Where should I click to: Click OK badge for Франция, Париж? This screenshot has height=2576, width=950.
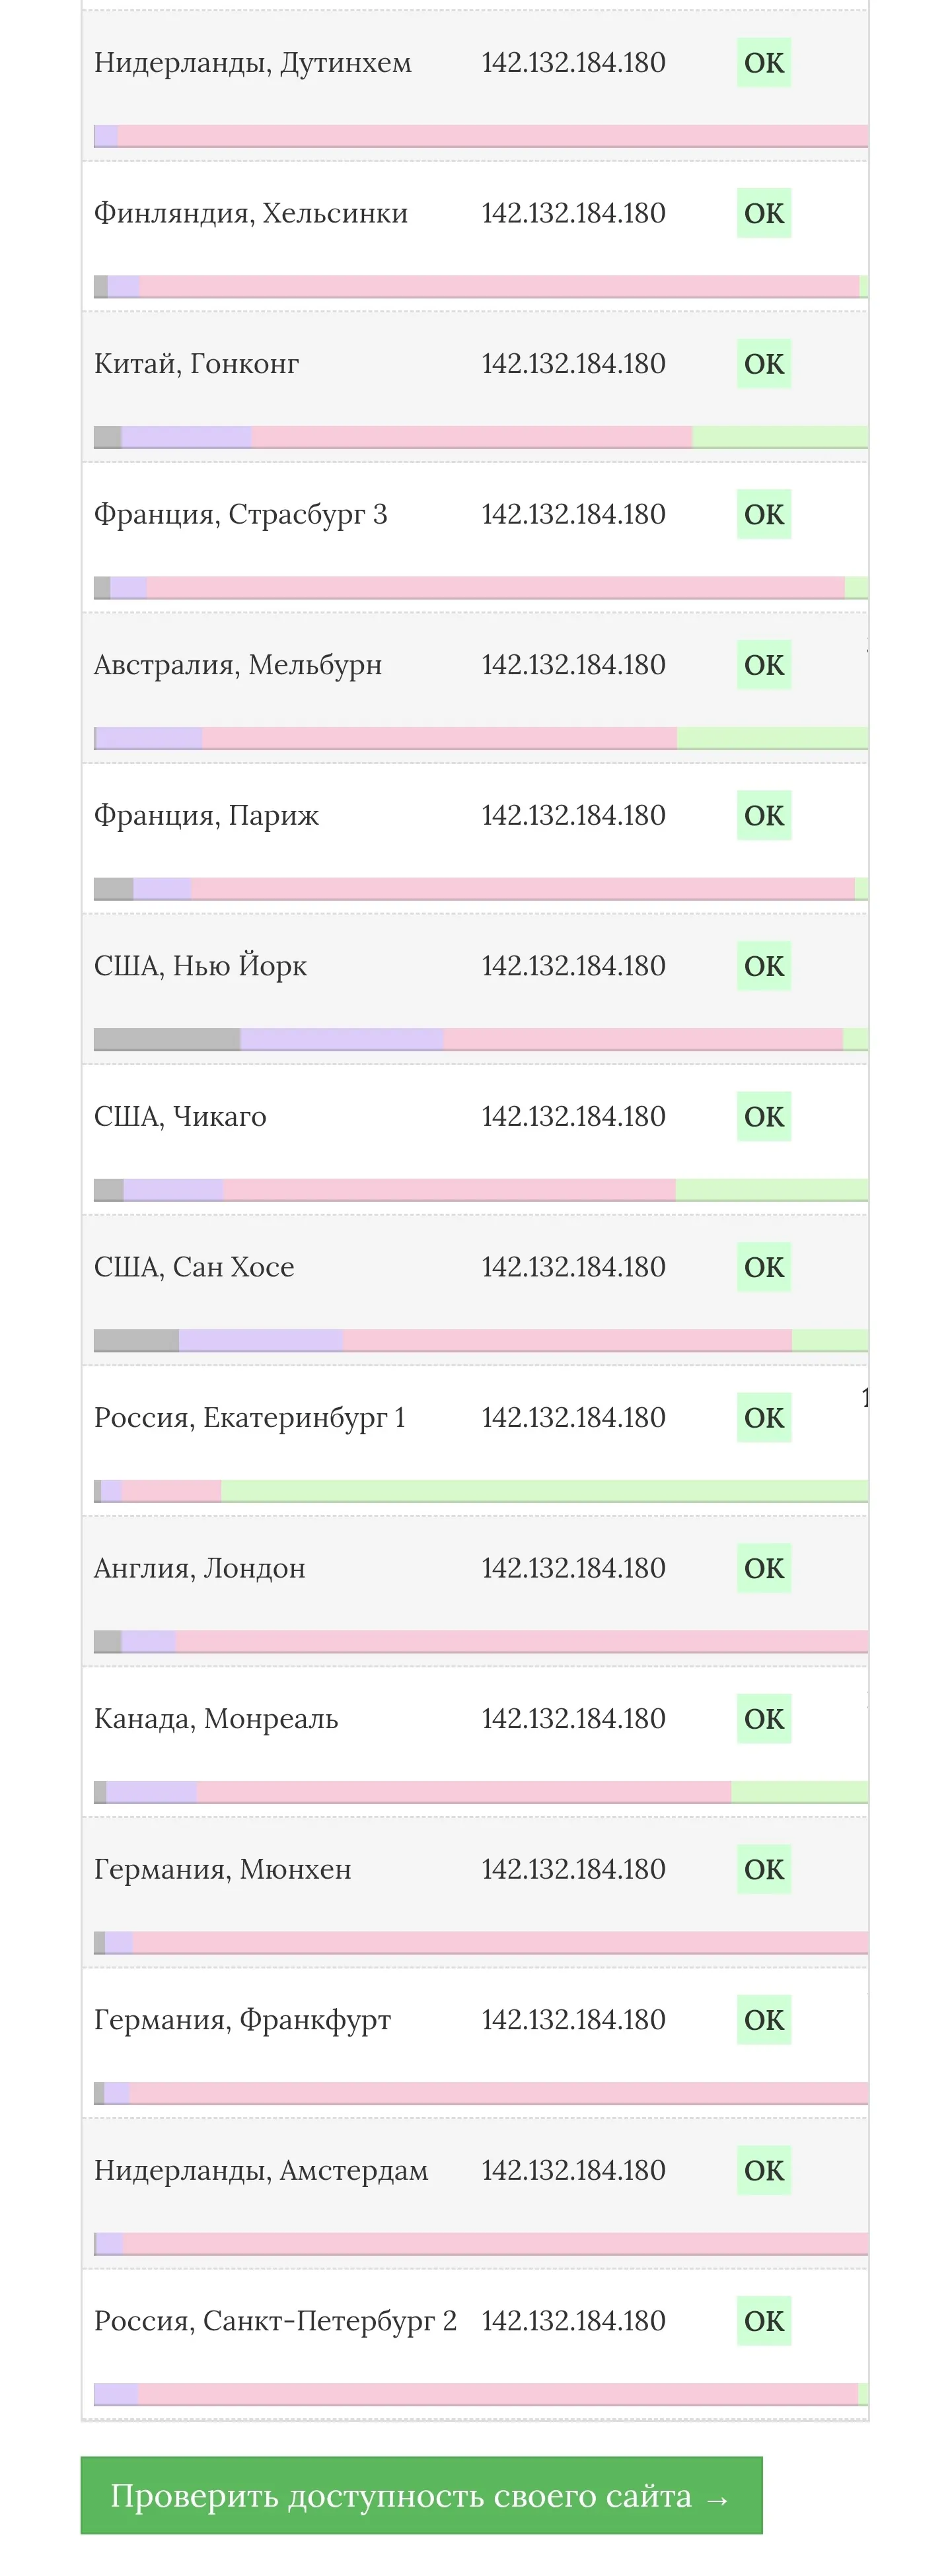[x=764, y=815]
